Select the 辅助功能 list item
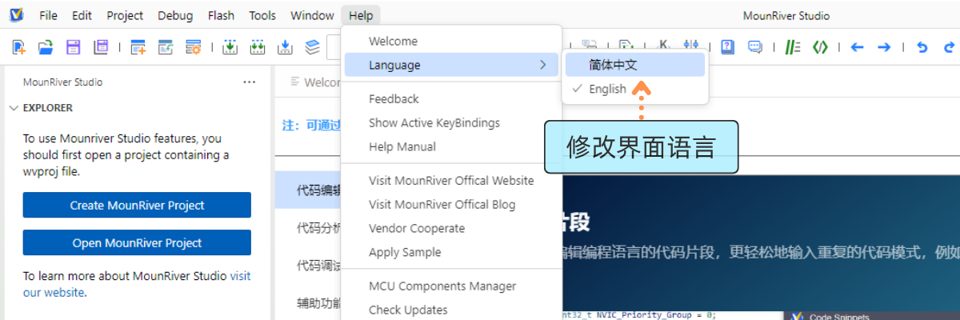This screenshot has height=320, width=960. click(309, 302)
